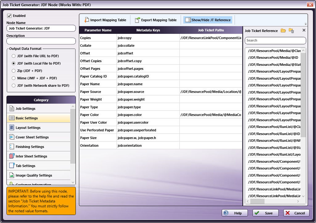Select JDF (with Network share to PDF)
This screenshot has width=316, height=223.
pos(14,86)
